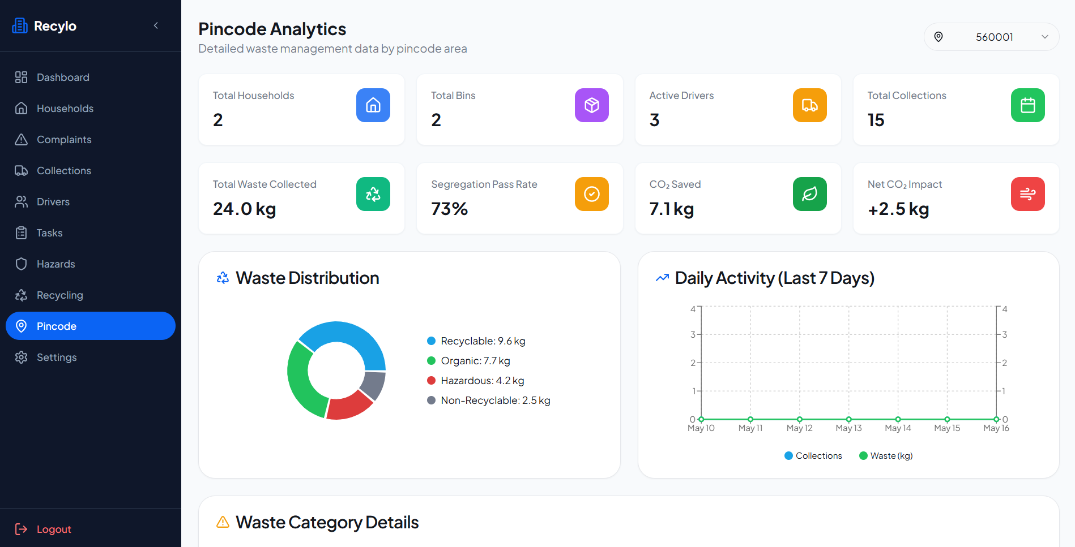Click the May 16 data point on chart
Screen dimensions: 1075x547
tap(996, 419)
